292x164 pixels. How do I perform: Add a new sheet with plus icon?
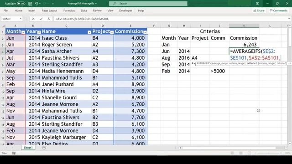coord(44,148)
